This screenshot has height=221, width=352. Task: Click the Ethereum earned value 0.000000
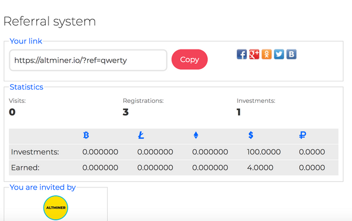click(x=210, y=168)
